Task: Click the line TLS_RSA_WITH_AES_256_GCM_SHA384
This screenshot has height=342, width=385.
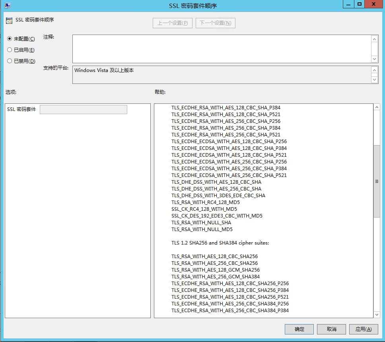Action: point(216,276)
